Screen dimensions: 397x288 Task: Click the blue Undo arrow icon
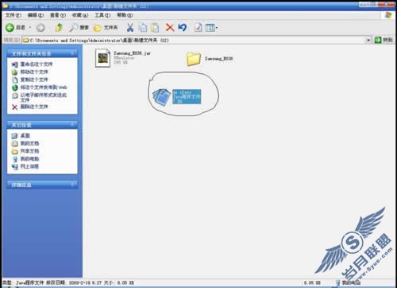click(183, 27)
